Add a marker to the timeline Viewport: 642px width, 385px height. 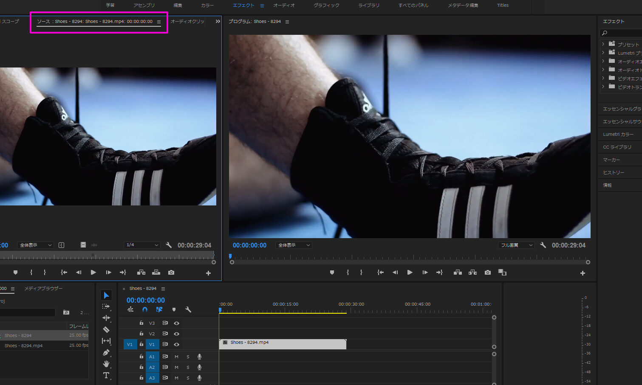(x=174, y=310)
